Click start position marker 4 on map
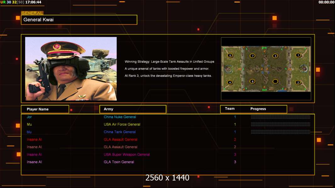The width and height of the screenshot is (335, 188). [230, 82]
